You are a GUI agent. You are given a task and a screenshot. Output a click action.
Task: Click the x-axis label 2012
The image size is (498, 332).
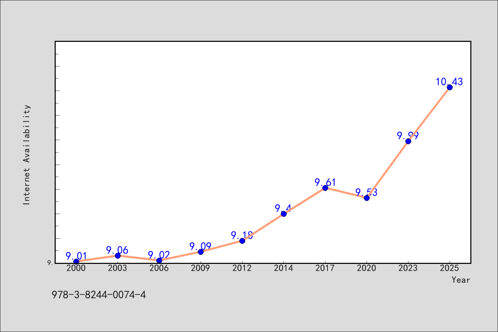pyautogui.click(x=242, y=268)
